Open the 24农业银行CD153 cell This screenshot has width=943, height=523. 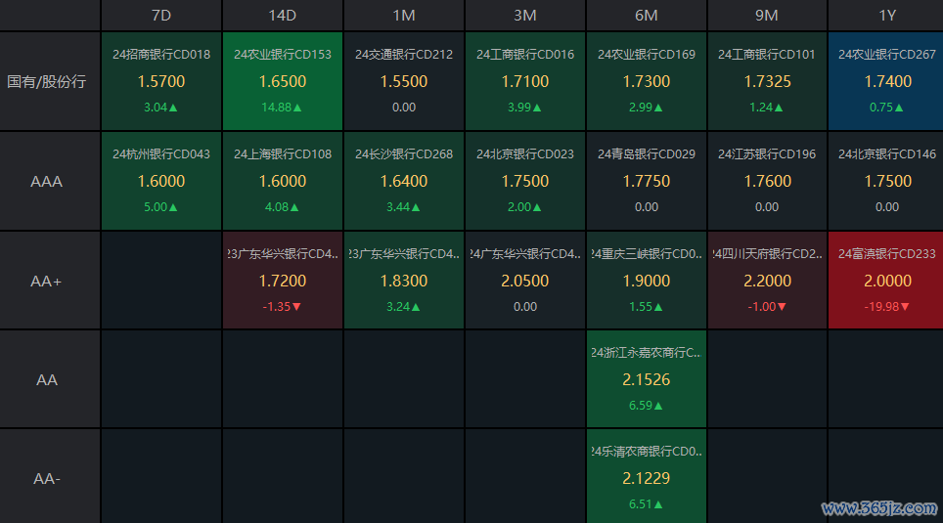tap(283, 81)
